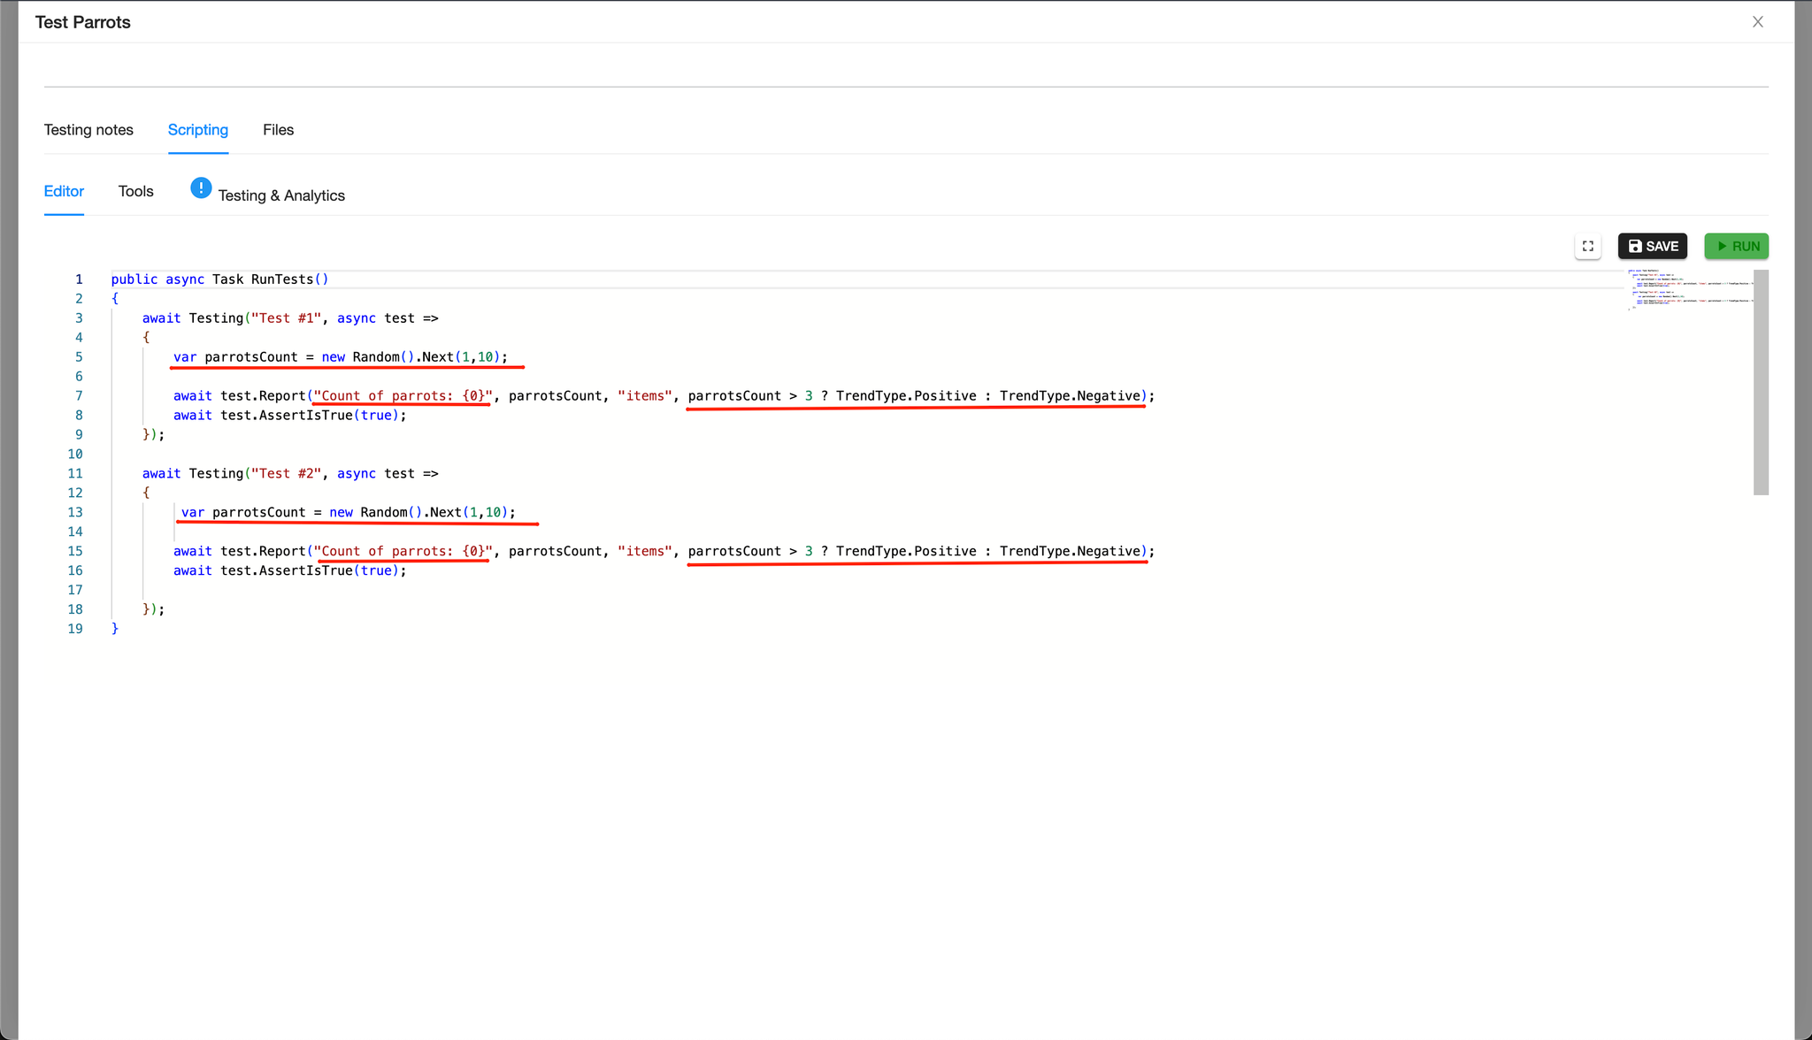Click line number 1 in the gutter
The height and width of the screenshot is (1040, 1812).
coord(79,279)
